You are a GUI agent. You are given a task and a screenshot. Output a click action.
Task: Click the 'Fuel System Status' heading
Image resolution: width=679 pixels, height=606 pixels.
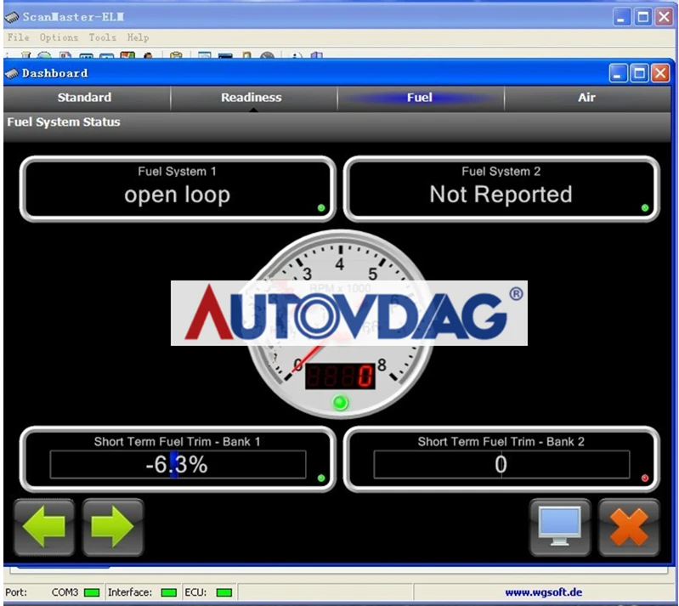click(x=64, y=122)
